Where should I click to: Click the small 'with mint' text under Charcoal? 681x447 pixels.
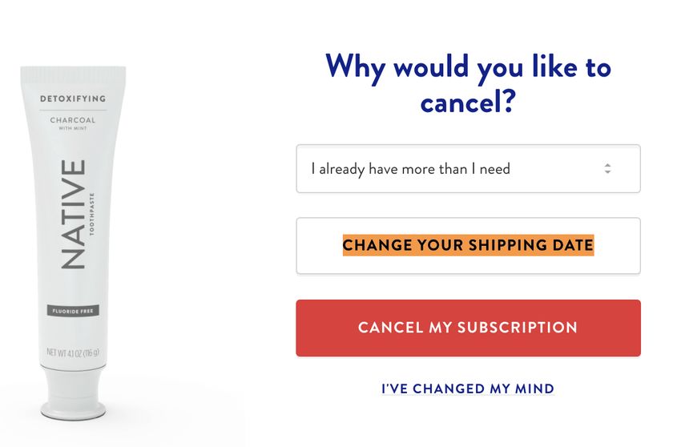click(x=73, y=129)
